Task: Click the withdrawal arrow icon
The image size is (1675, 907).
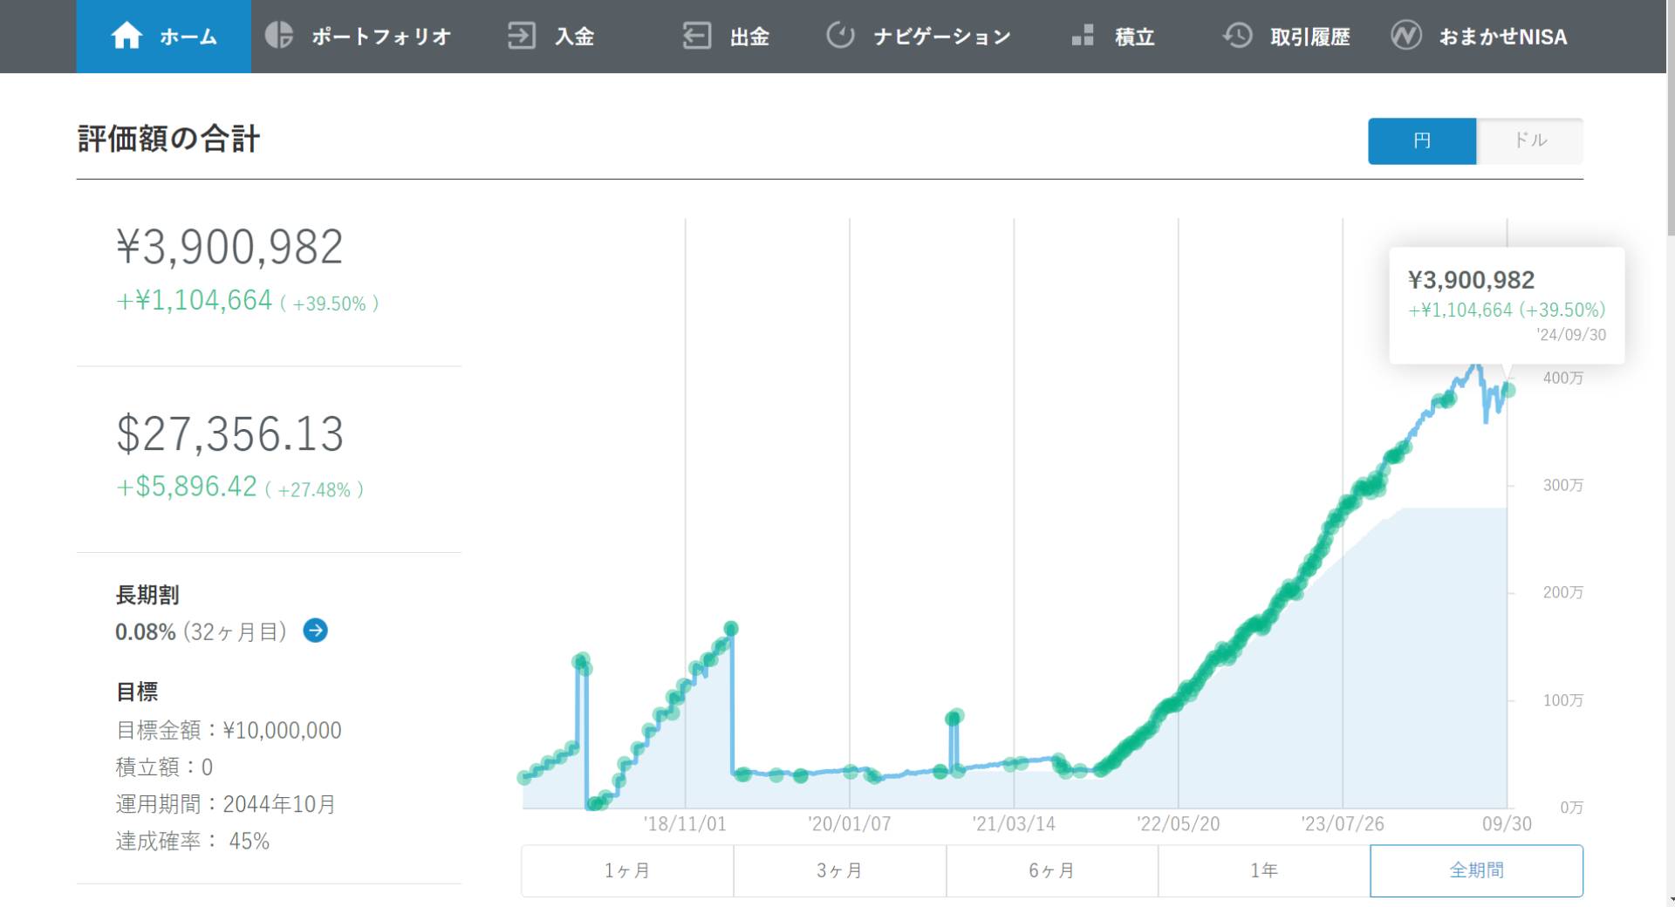Action: pos(697,36)
